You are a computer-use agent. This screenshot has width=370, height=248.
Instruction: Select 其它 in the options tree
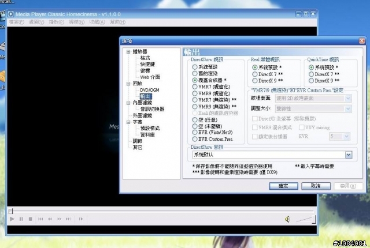pyautogui.click(x=138, y=148)
